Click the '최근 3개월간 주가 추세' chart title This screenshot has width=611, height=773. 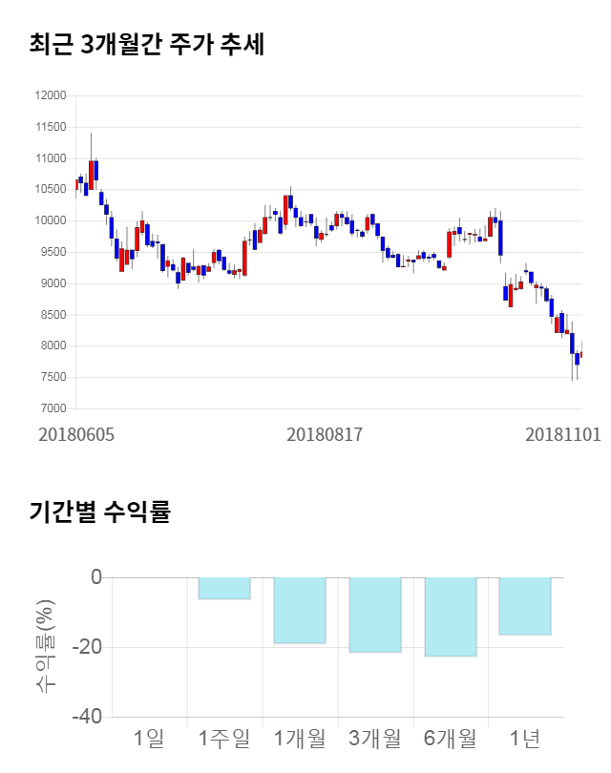click(146, 44)
